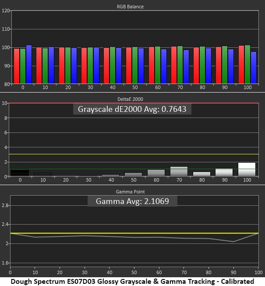Click the "110" y-axis label in RGB Balance

(6, 29)
